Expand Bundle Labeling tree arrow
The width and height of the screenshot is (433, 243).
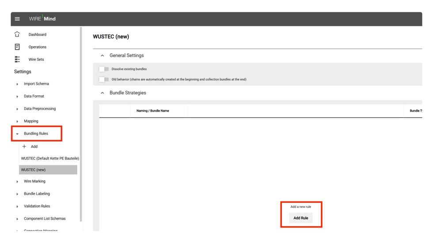[x=17, y=194]
